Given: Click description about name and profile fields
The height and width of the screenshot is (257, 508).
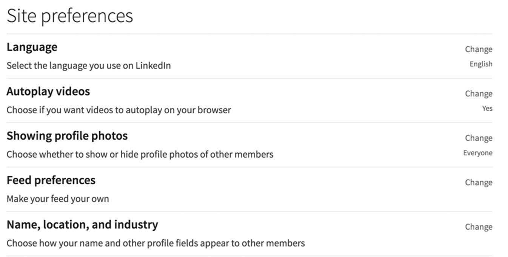Looking at the screenshot, I should point(156,243).
